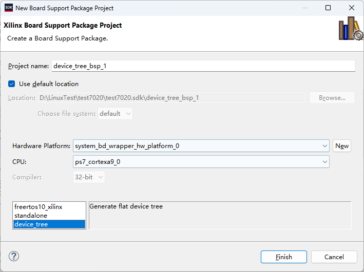Click the SDK icon in title bar
The image size is (364, 272).
[9, 8]
